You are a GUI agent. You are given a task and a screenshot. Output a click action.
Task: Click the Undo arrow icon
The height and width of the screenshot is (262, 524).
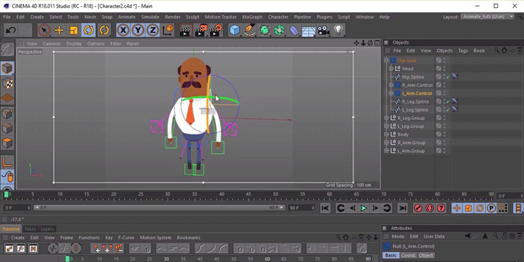pyautogui.click(x=10, y=30)
